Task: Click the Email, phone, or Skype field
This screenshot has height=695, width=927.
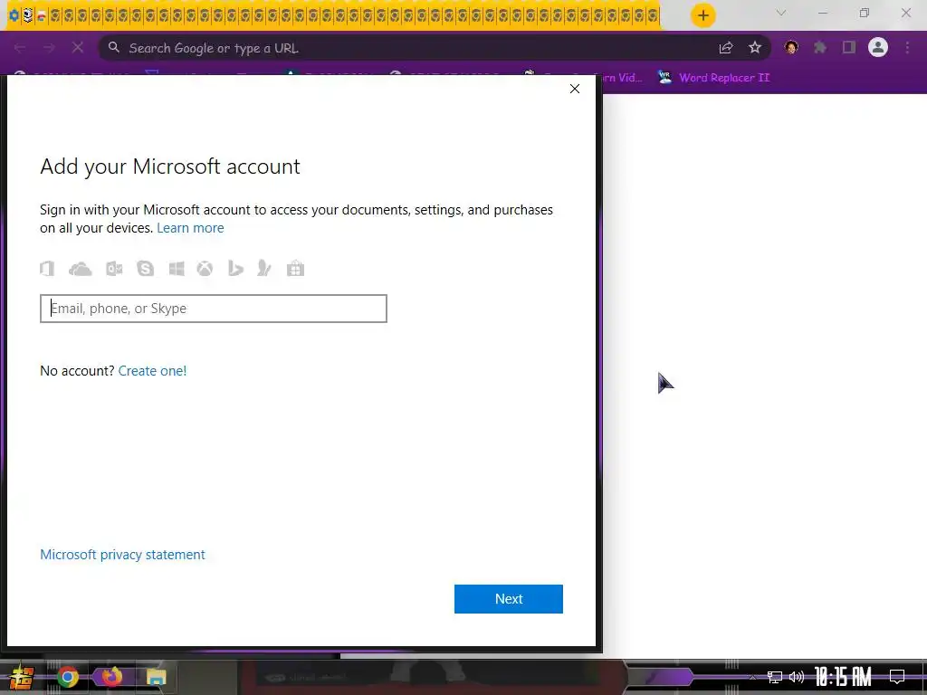Action: [214, 309]
